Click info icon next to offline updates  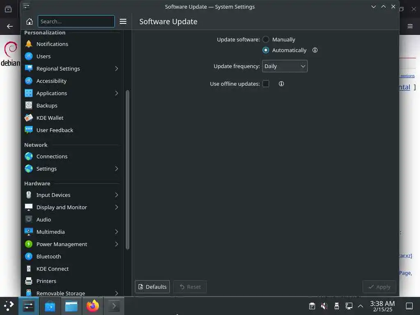click(x=281, y=84)
